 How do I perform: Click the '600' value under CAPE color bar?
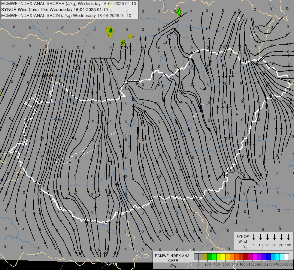coord(226,264)
